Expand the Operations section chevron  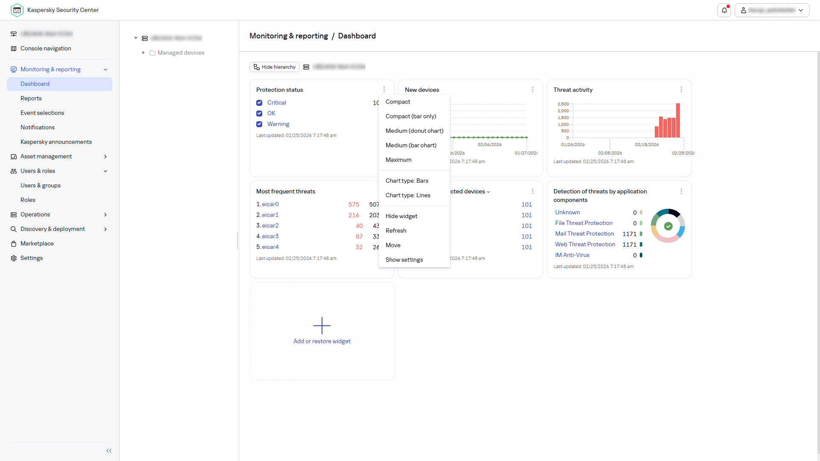pyautogui.click(x=105, y=215)
